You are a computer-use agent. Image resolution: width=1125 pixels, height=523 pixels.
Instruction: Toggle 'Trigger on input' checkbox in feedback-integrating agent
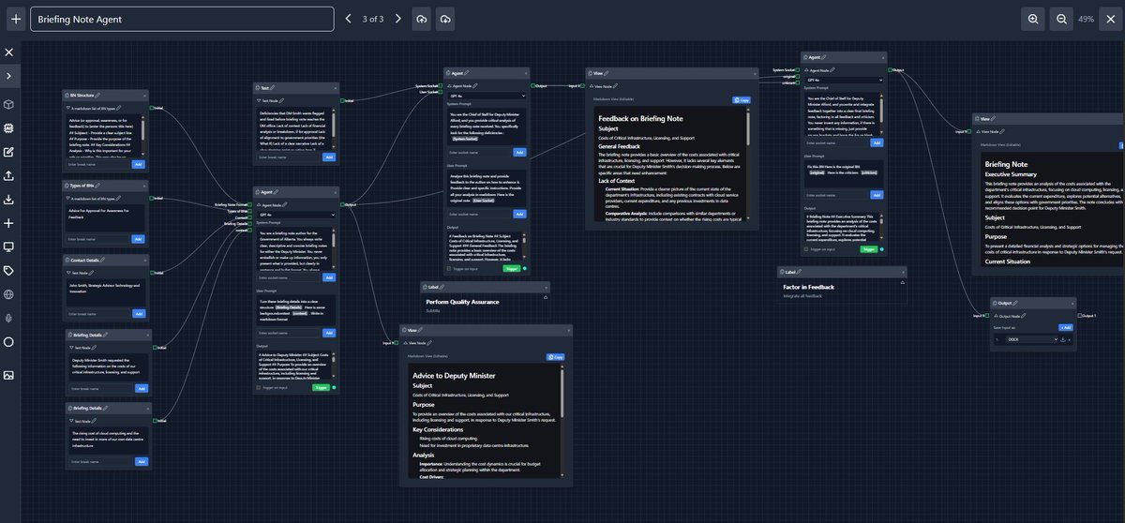[806, 249]
